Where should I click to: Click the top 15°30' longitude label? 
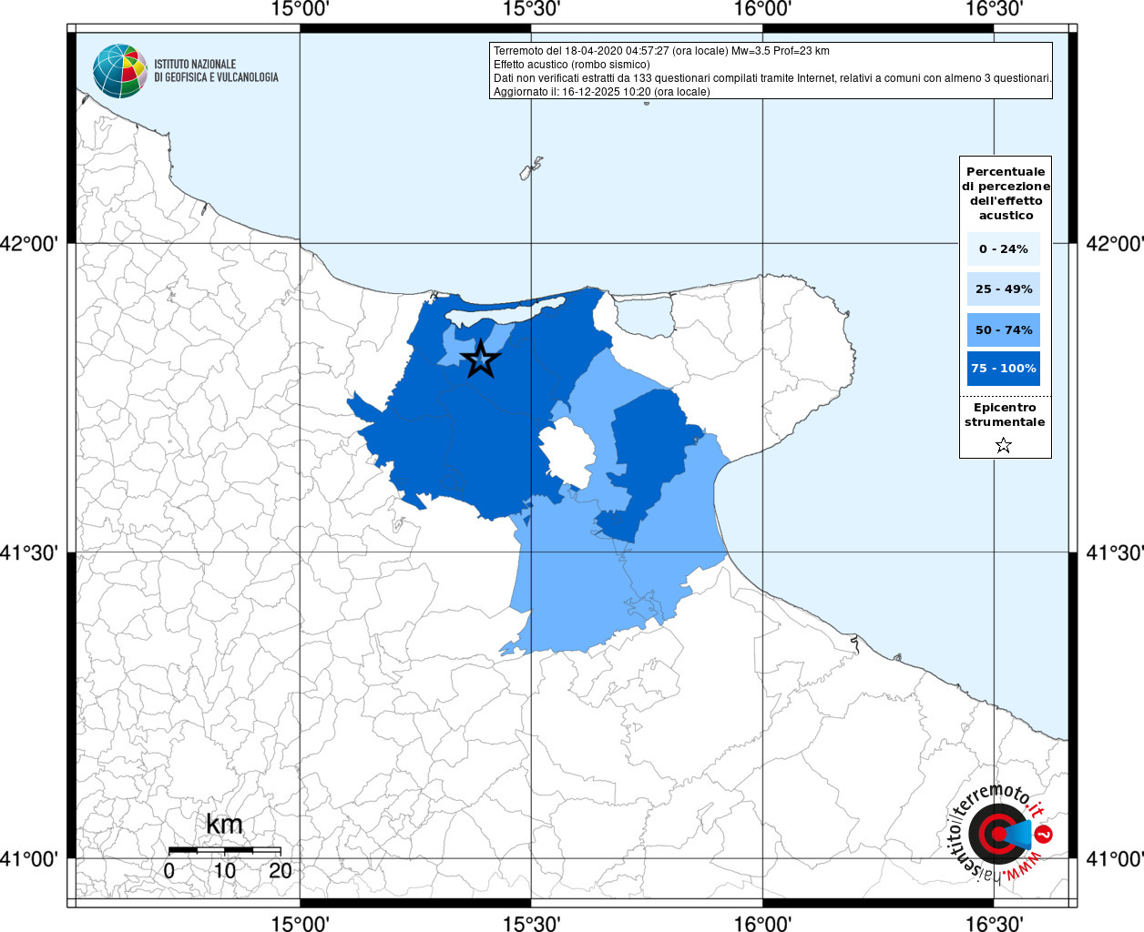click(531, 9)
